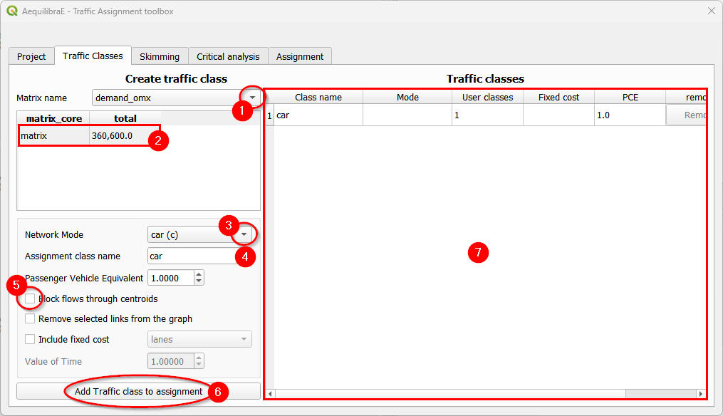
Task: Open the Skimming tab
Action: [160, 56]
